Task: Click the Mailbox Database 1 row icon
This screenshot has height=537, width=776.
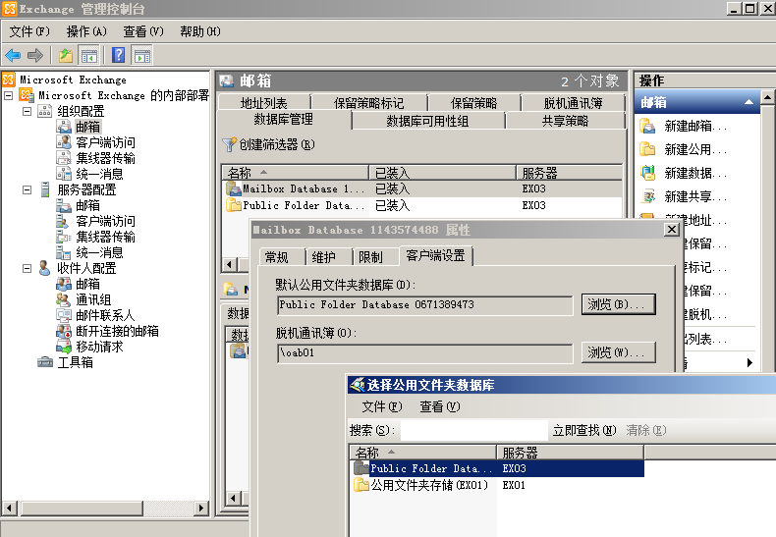Action: pos(233,188)
